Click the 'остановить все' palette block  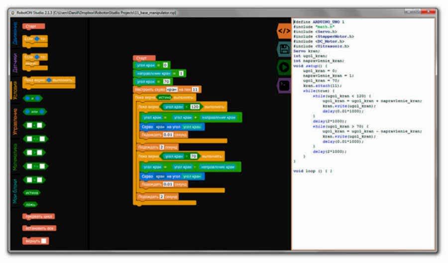[x=39, y=228]
